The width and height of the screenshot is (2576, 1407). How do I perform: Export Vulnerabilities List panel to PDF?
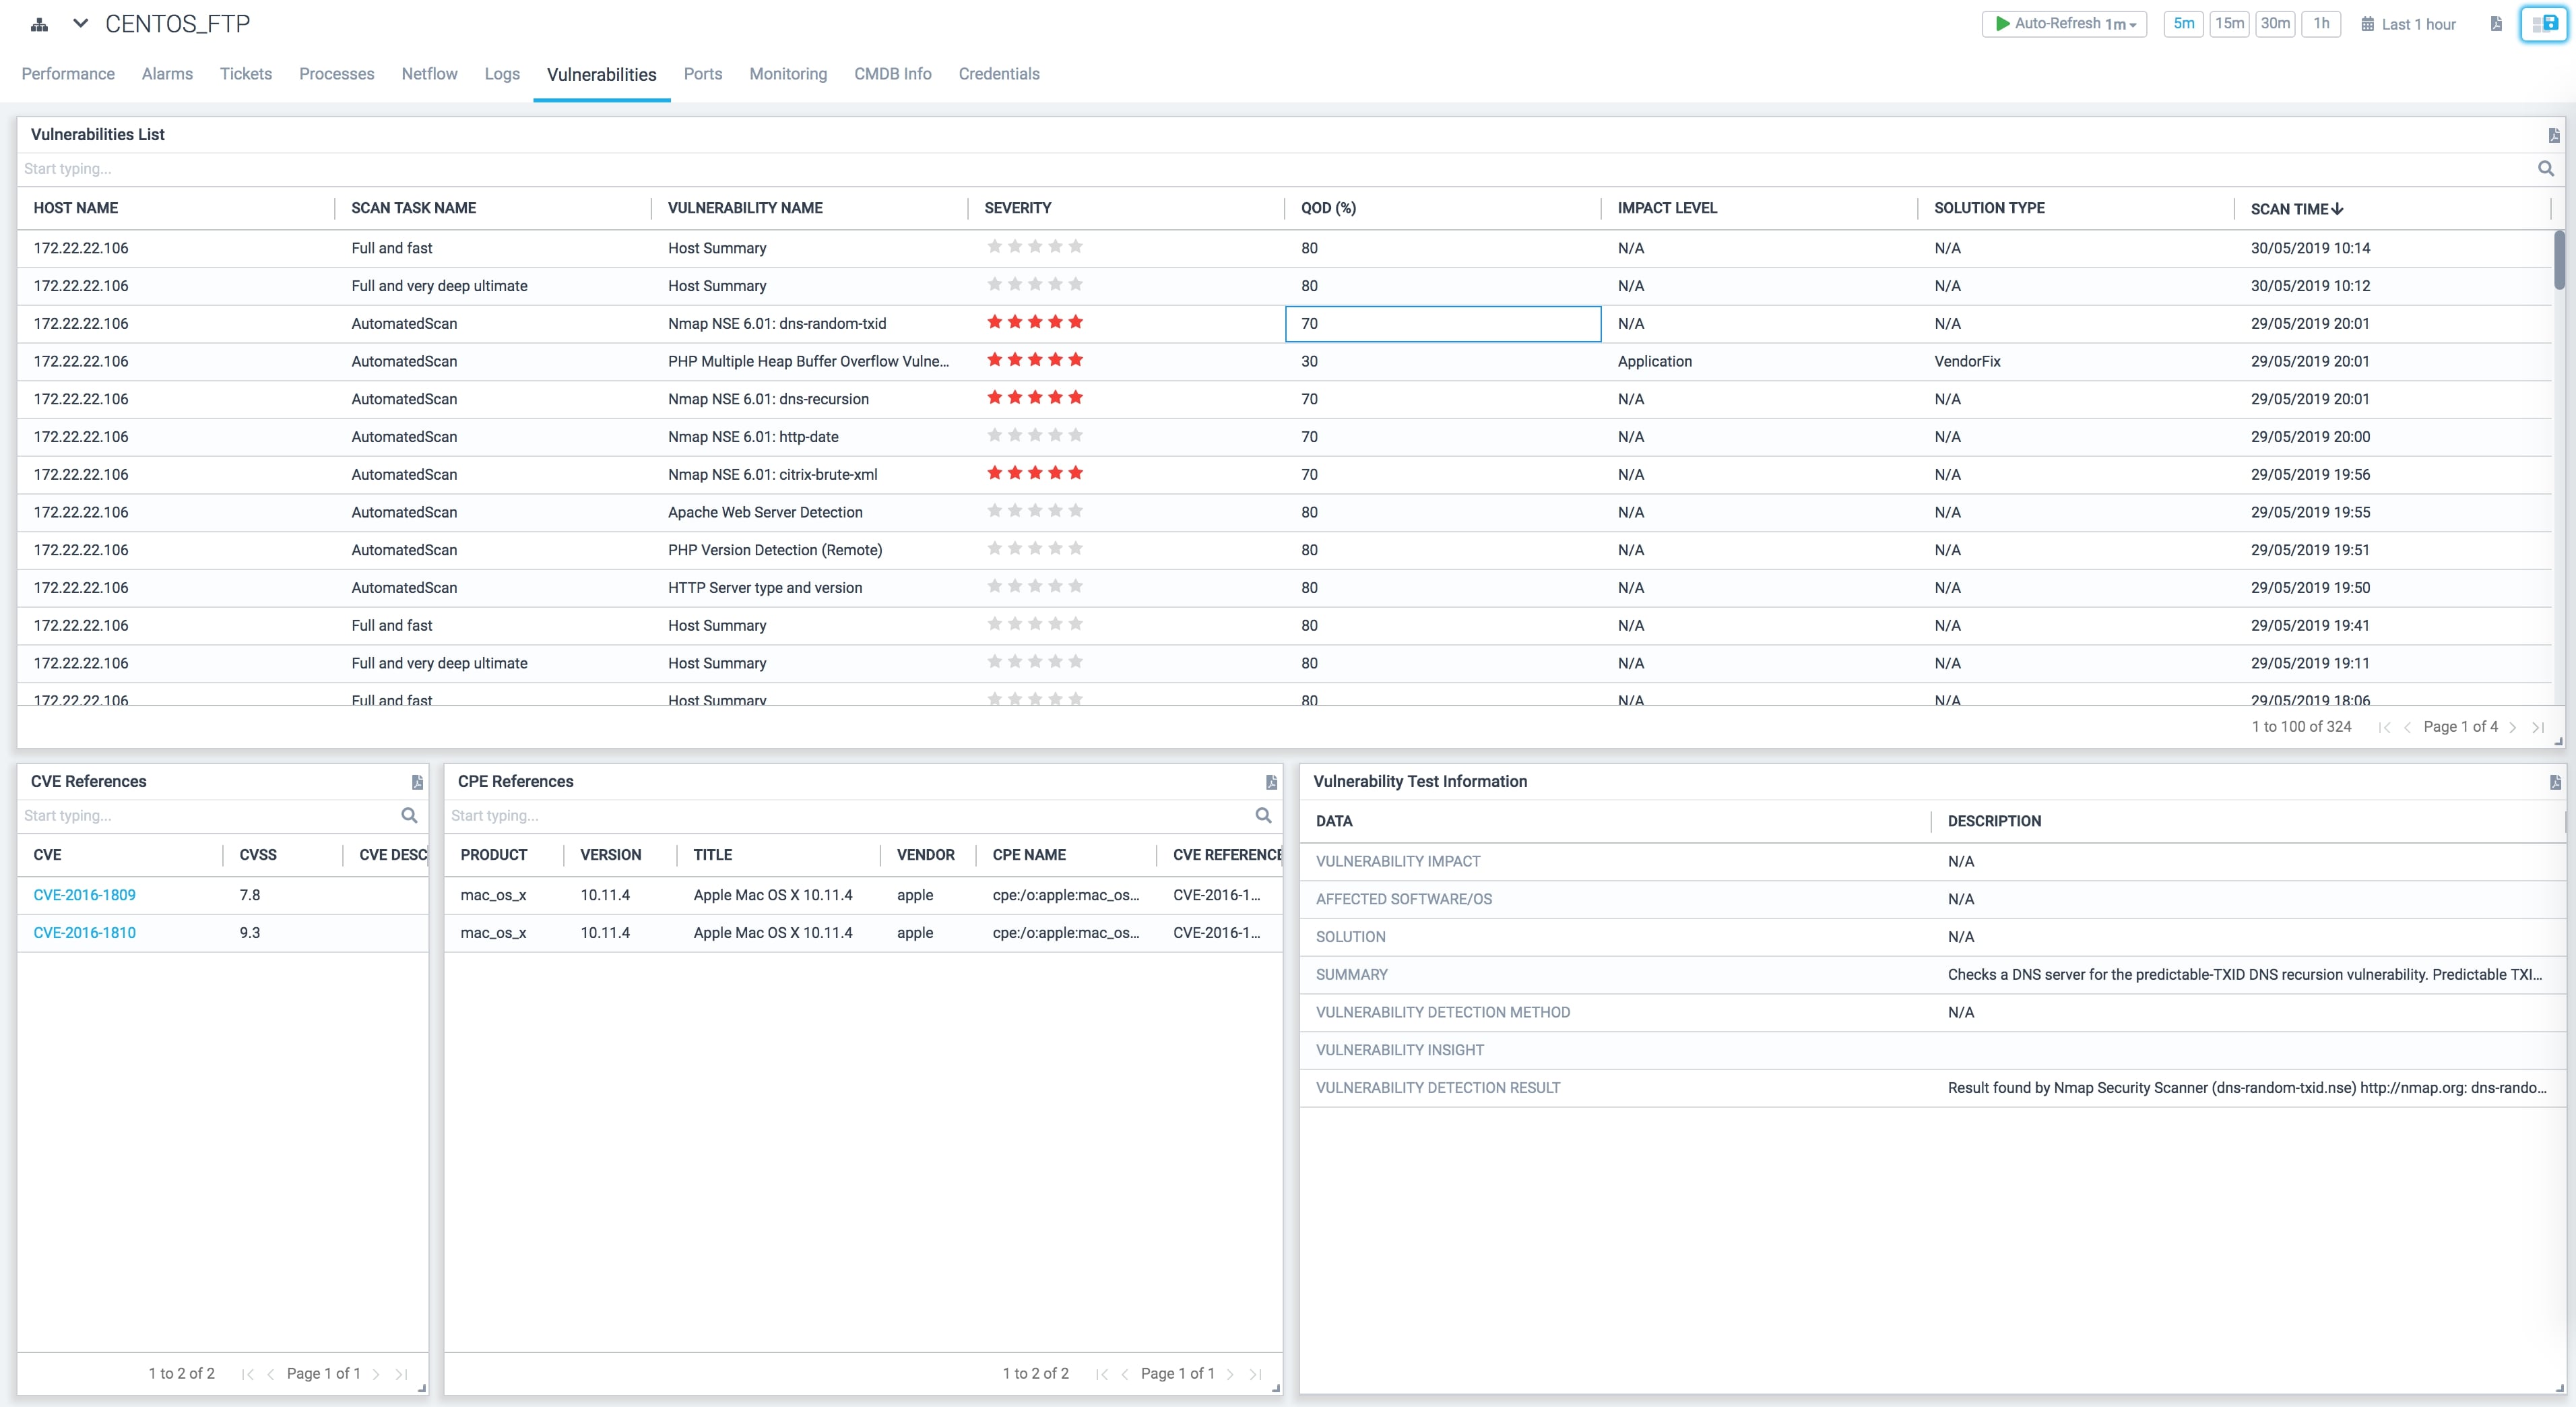(x=2554, y=135)
